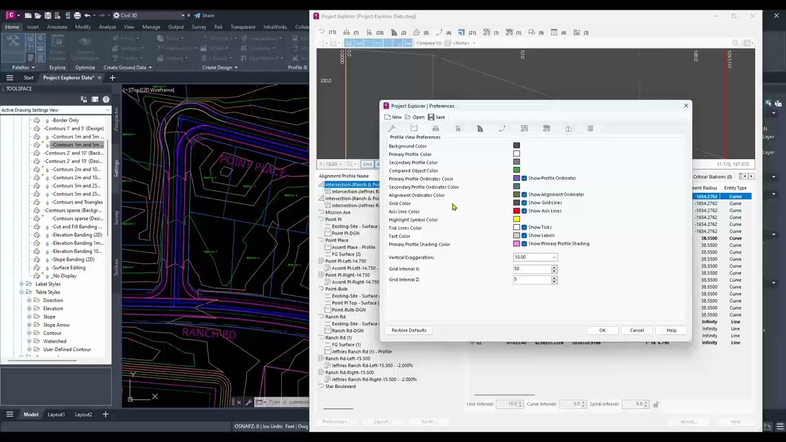
Task: Toggle Show Profile Ordinates checkbox
Action: [524, 178]
